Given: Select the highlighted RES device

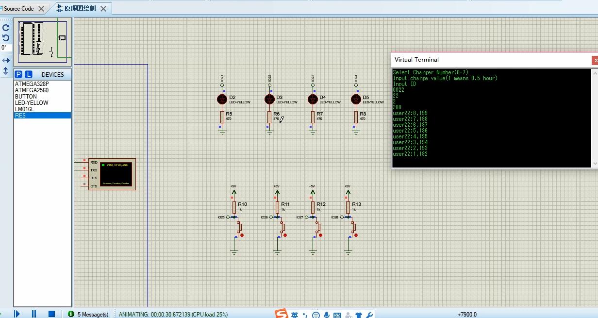Looking at the screenshot, I should 43,115.
